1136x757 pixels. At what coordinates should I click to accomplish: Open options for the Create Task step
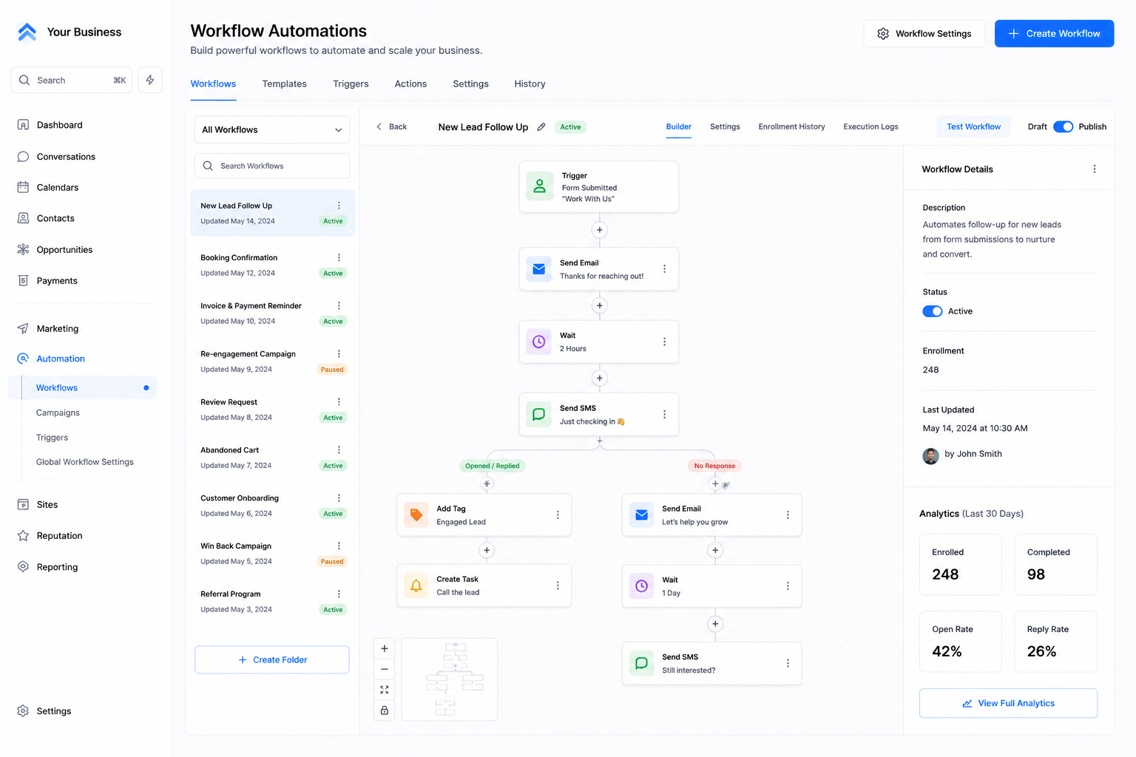click(x=558, y=585)
